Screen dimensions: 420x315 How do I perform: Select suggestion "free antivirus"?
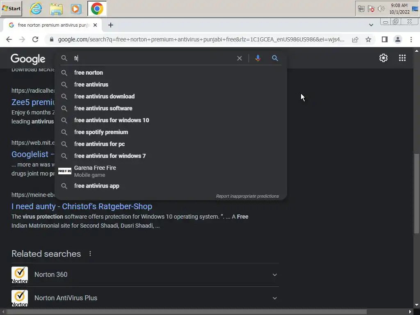(x=171, y=84)
